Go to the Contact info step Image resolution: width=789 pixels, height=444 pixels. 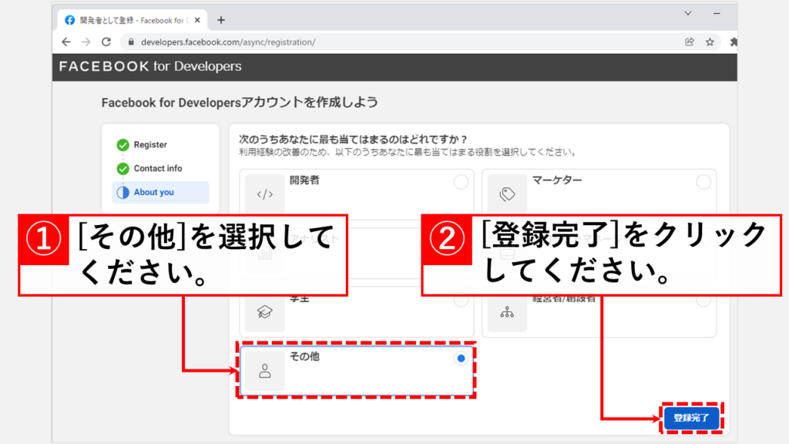tap(157, 169)
